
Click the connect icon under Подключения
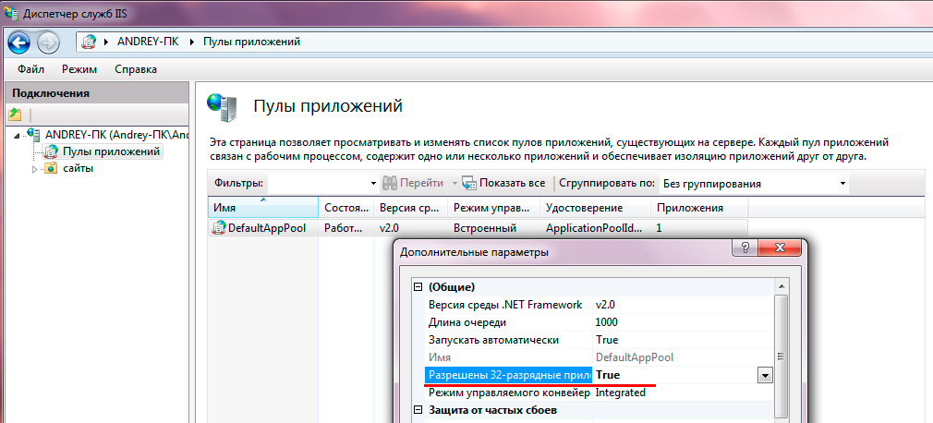click(x=15, y=114)
